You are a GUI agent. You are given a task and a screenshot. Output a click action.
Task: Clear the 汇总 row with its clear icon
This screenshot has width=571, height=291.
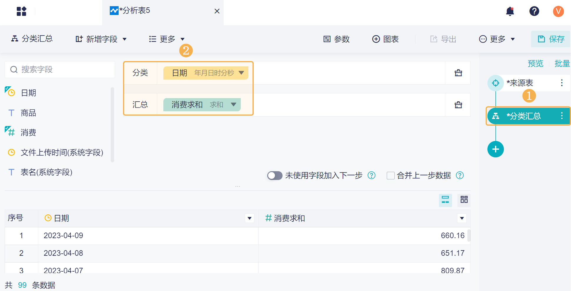(458, 105)
